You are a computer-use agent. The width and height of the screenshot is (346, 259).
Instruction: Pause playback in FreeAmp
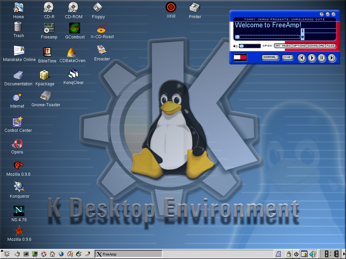click(x=322, y=58)
